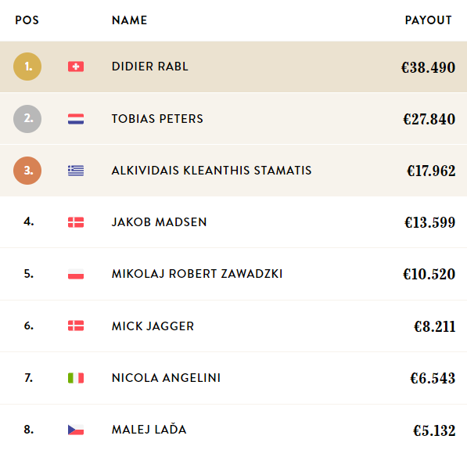
Task: Select the name Jakob Madsen
Action: (x=159, y=222)
